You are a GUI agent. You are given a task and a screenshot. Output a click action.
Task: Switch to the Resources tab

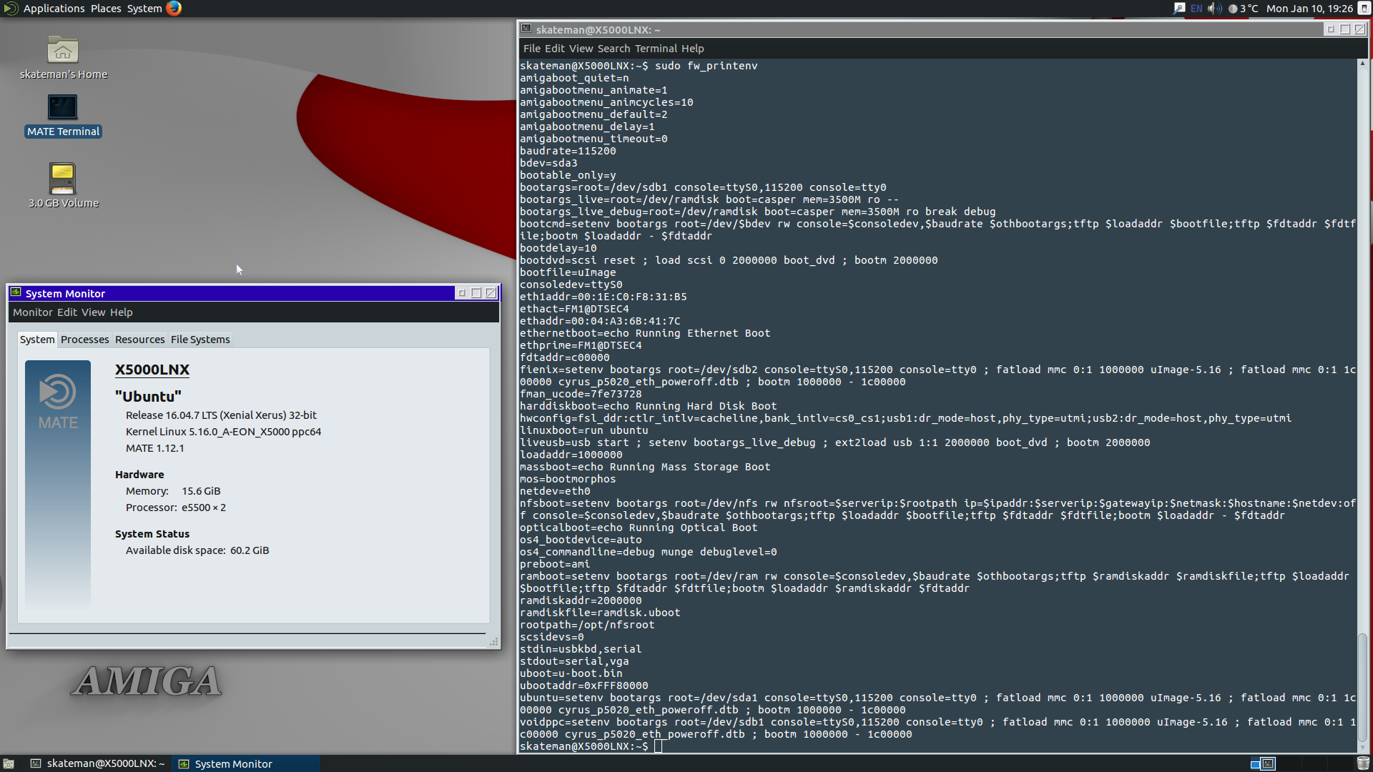tap(140, 340)
